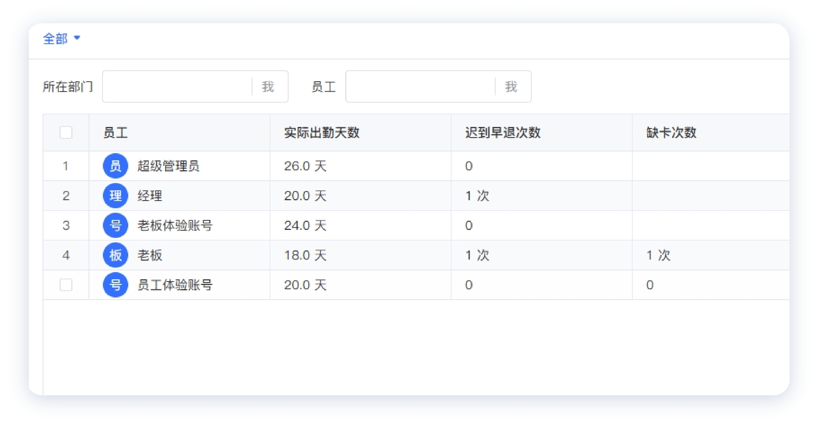Select the 超级管理员 employee name
816x425 pixels.
pos(168,166)
